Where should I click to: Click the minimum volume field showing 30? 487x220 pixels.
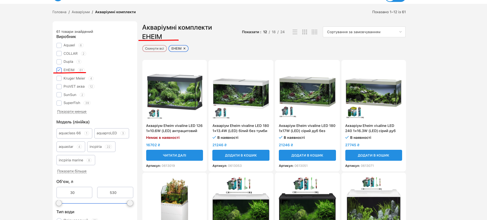74,193
